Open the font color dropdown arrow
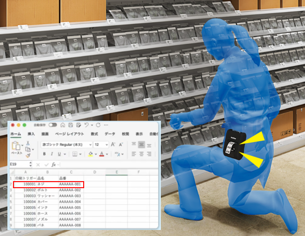This screenshot has height=236, width=305. pyautogui.click(x=107, y=154)
